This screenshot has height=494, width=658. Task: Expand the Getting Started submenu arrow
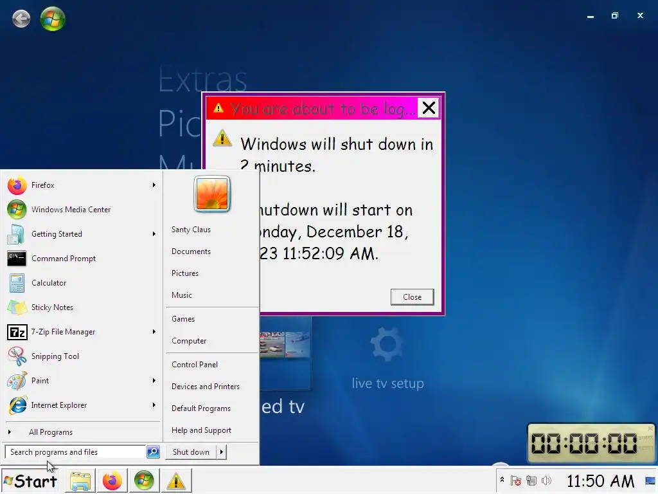point(154,234)
